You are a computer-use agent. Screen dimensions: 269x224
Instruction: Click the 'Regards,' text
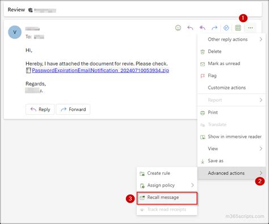click(36, 84)
